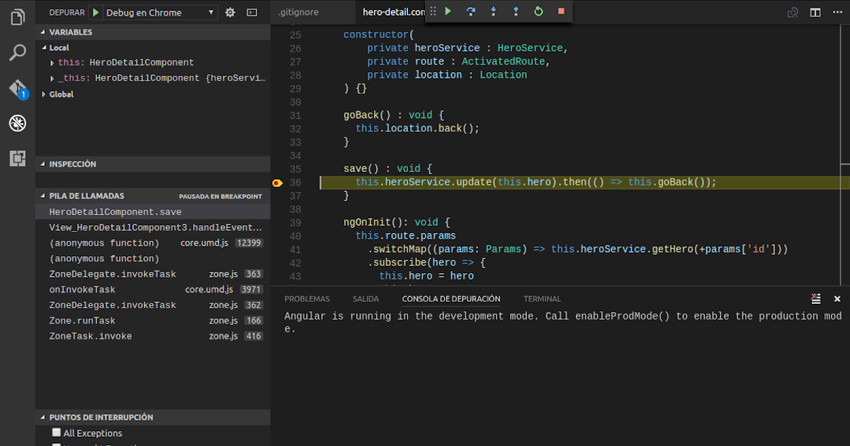
Task: Open the PROBLEMAS panel tab
Action: (307, 299)
